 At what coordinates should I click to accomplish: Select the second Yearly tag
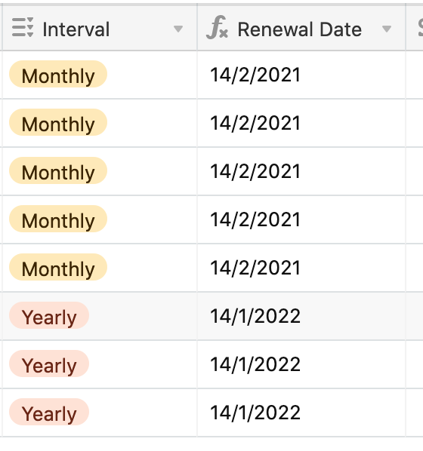tap(49, 364)
